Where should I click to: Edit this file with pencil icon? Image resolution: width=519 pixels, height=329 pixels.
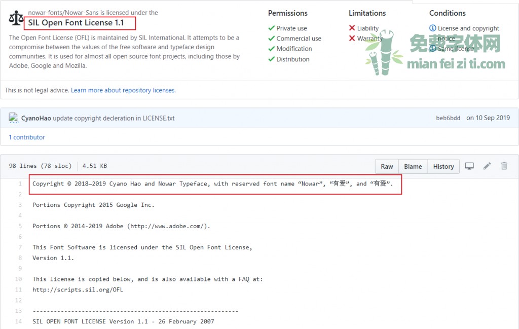[x=487, y=166]
